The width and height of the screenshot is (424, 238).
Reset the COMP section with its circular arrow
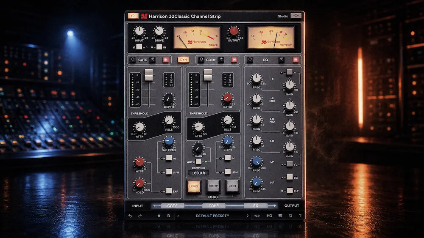[x=201, y=60]
